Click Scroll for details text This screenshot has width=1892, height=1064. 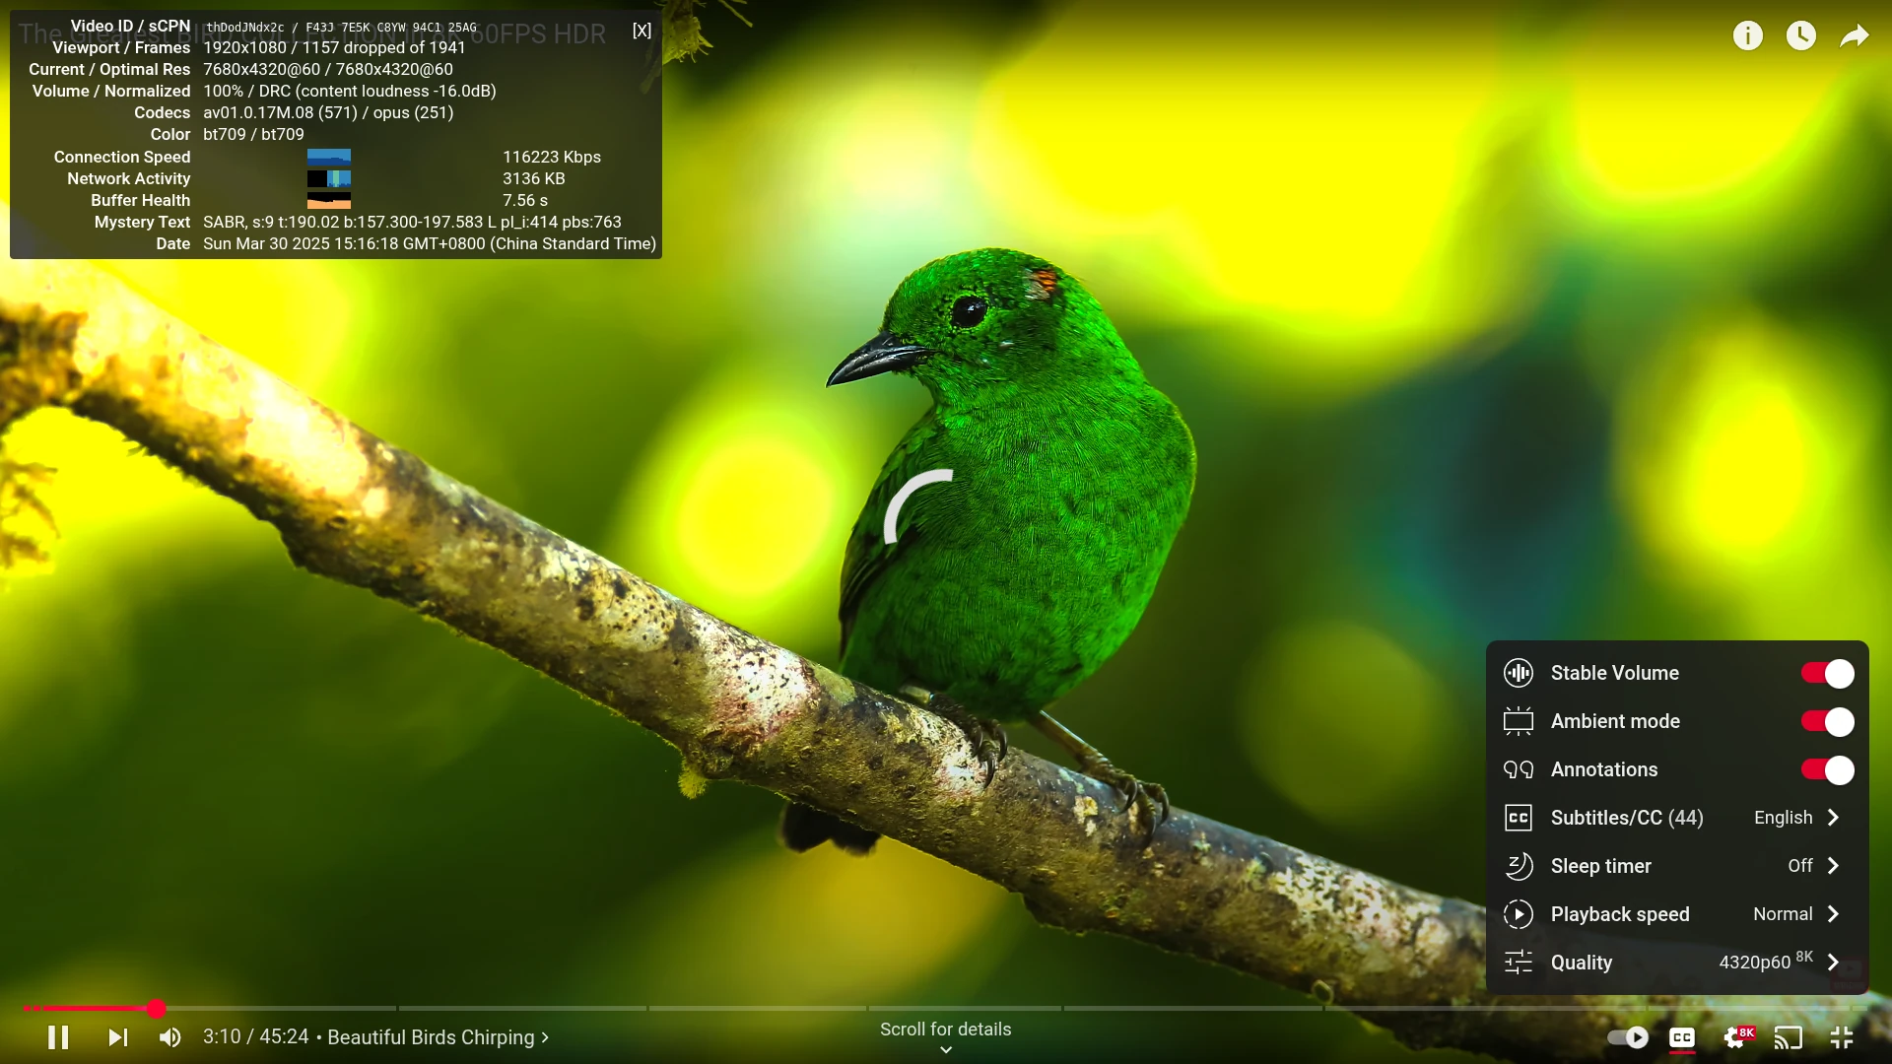tap(946, 1029)
